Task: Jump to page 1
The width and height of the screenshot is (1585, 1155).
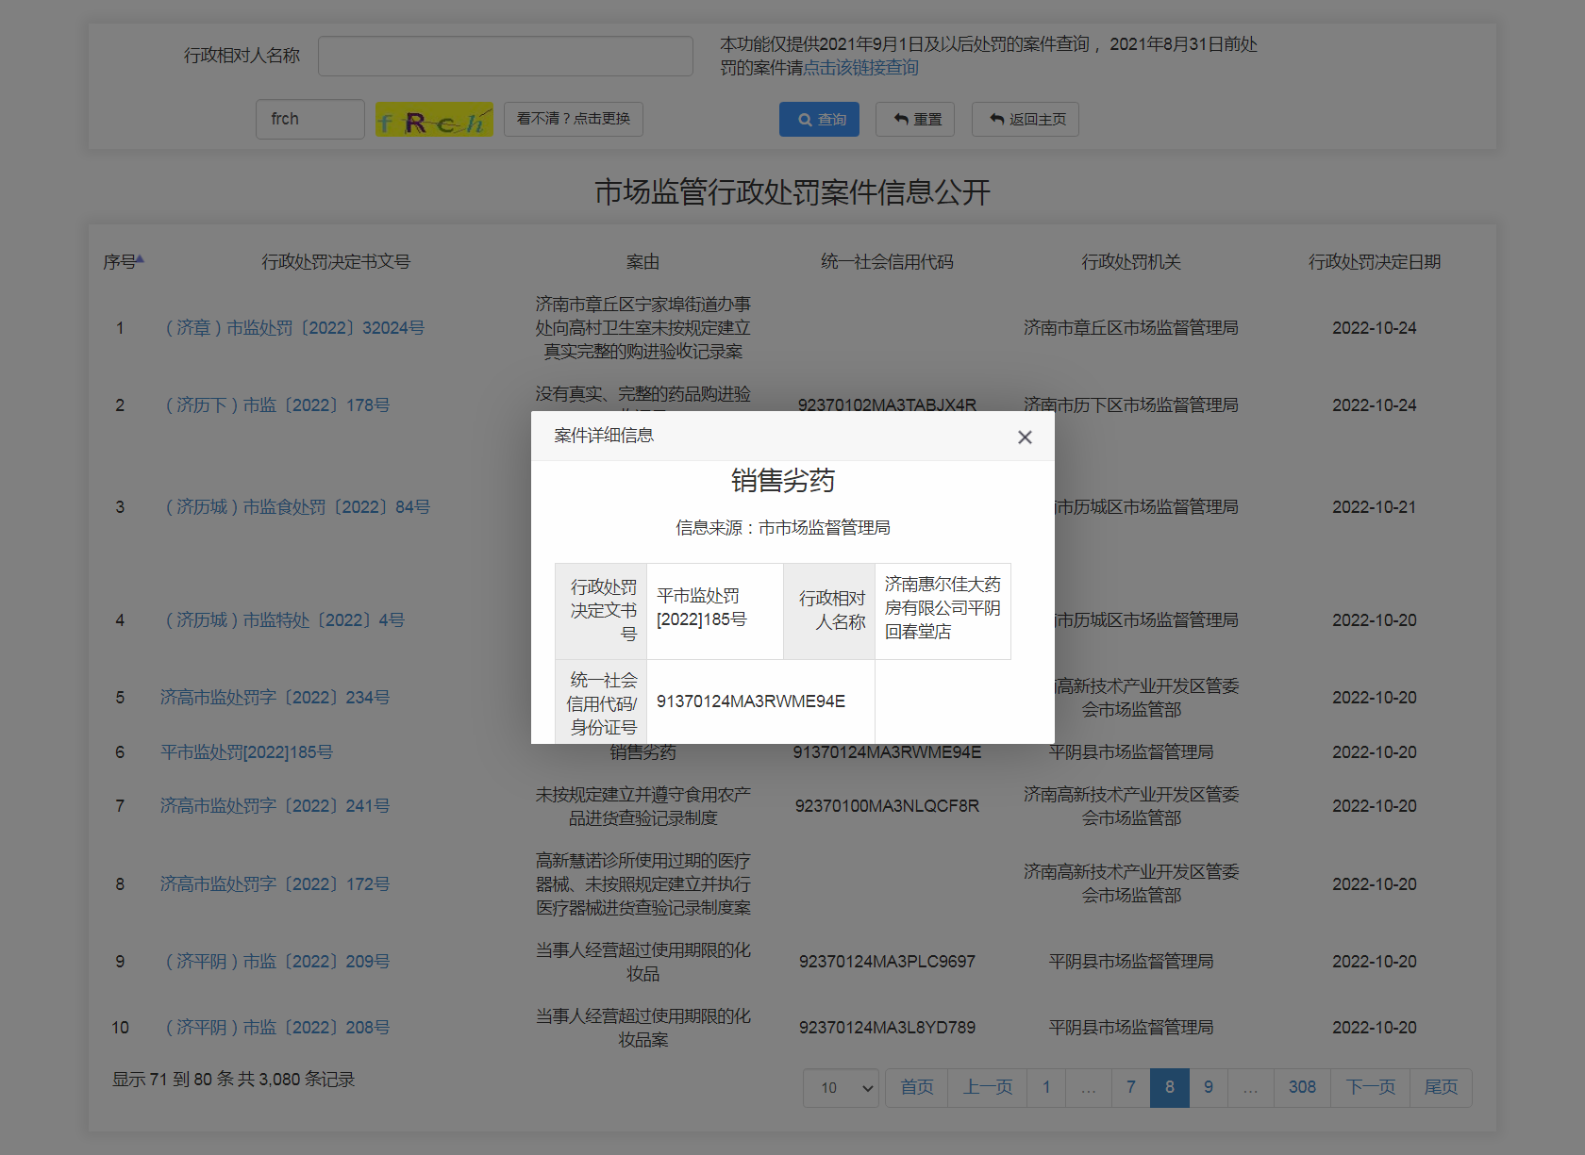Action: click(x=1046, y=1088)
